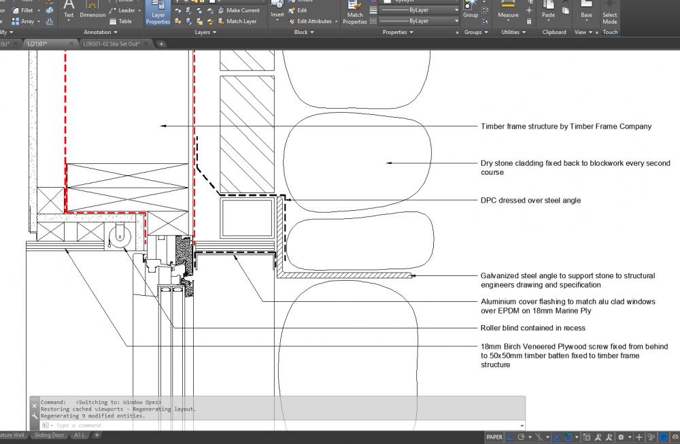The image size is (680, 444).
Task: Expand the Groups panel
Action: pyautogui.click(x=476, y=32)
